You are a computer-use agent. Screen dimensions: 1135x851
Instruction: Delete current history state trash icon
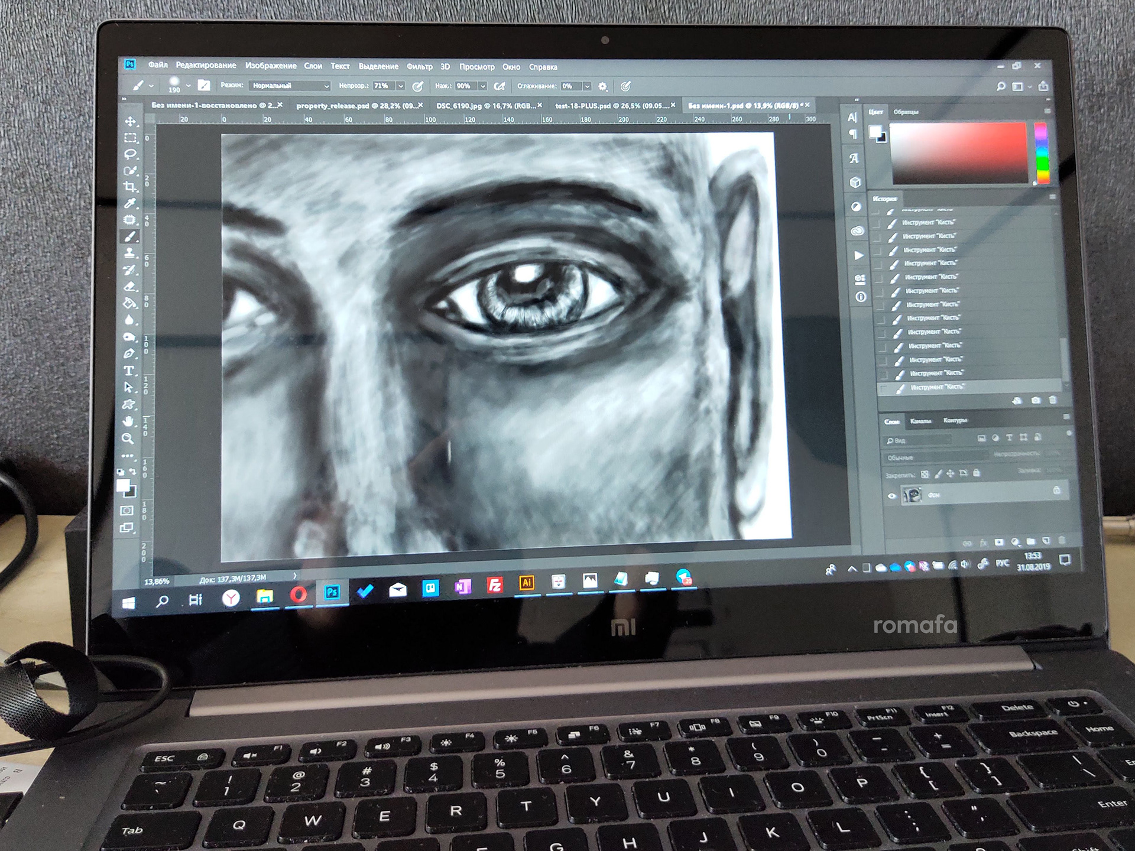point(1053,400)
